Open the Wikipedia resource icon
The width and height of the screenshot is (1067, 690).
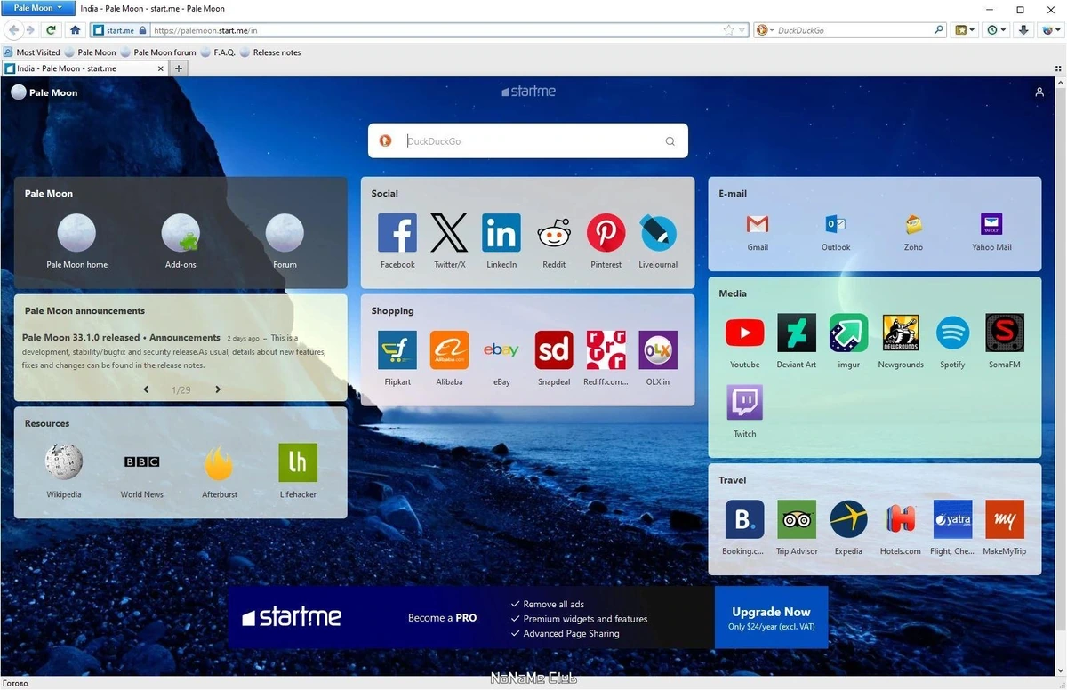click(x=64, y=462)
